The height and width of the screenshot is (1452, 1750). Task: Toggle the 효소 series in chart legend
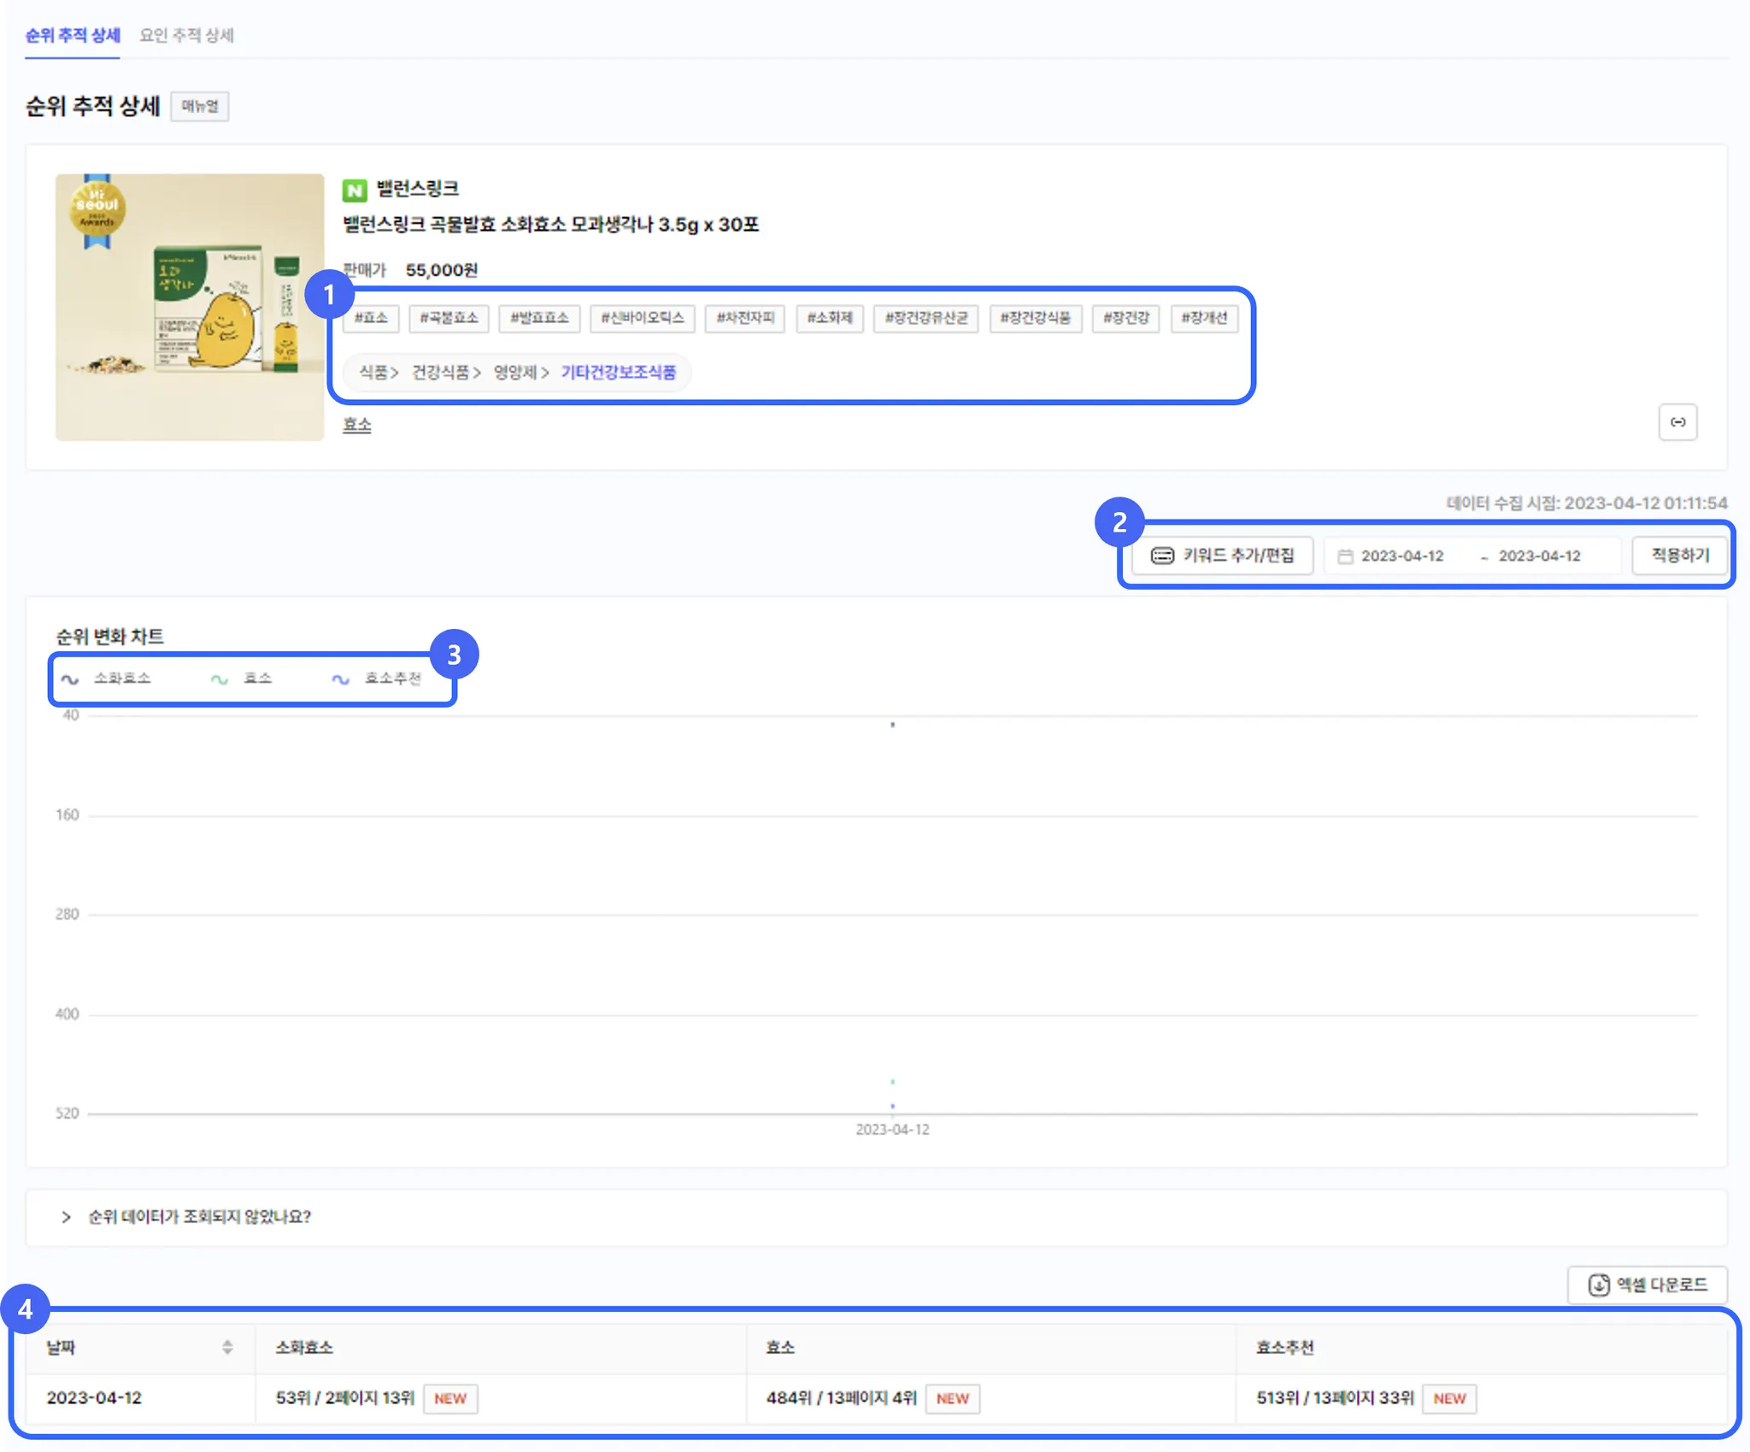click(x=257, y=679)
